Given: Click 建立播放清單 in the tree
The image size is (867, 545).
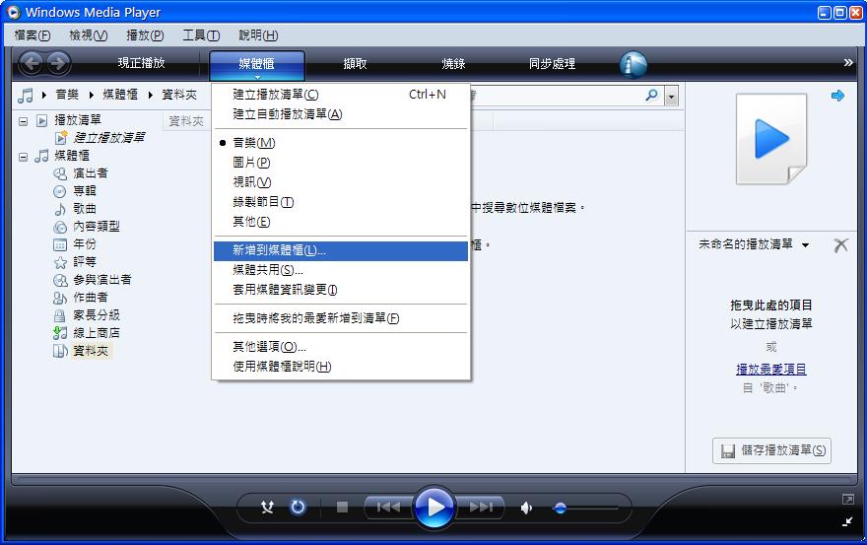Looking at the screenshot, I should (x=109, y=137).
